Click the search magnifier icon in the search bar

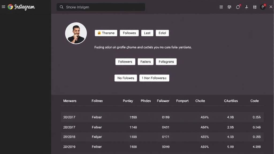(61, 7)
